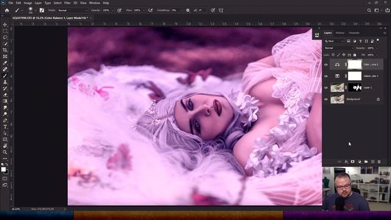Open brush Flow slider dropdown
Image resolution: width=391 pixels, height=220 pixels.
144,10
